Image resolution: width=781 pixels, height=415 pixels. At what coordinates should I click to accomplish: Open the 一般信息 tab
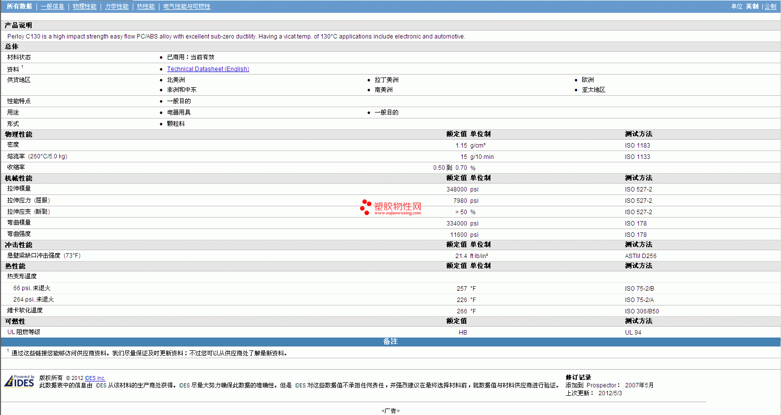coord(52,6)
